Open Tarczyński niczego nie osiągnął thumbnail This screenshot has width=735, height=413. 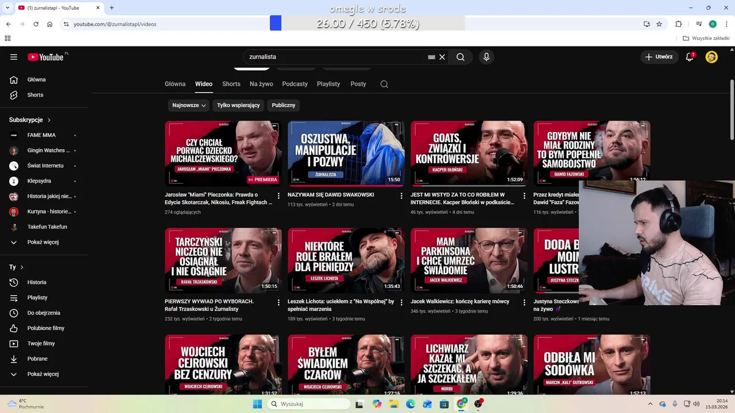223,260
